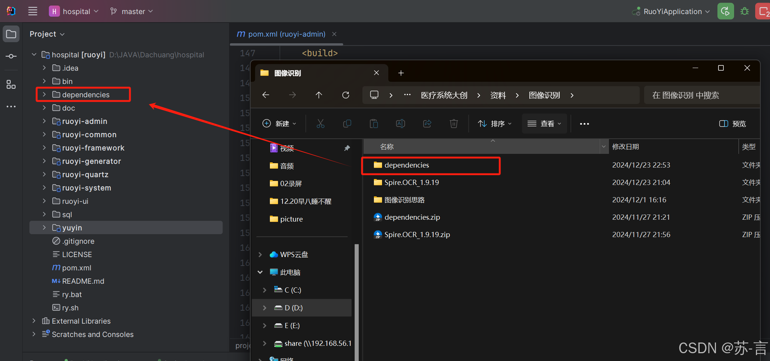Click the 医疗系统大创 breadcrumb

[x=444, y=95]
